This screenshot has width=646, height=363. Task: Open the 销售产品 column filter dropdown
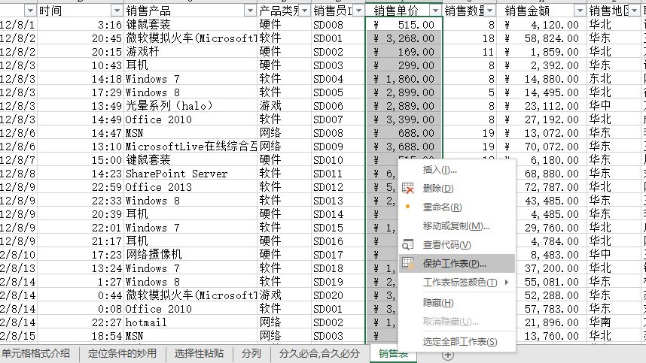[250, 11]
